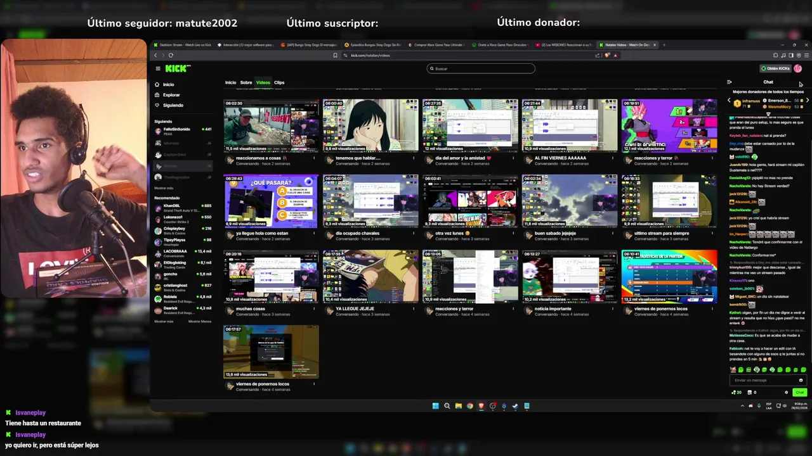This screenshot has width=812, height=456.
Task: Open File Explorer from the taskbar
Action: point(458,406)
